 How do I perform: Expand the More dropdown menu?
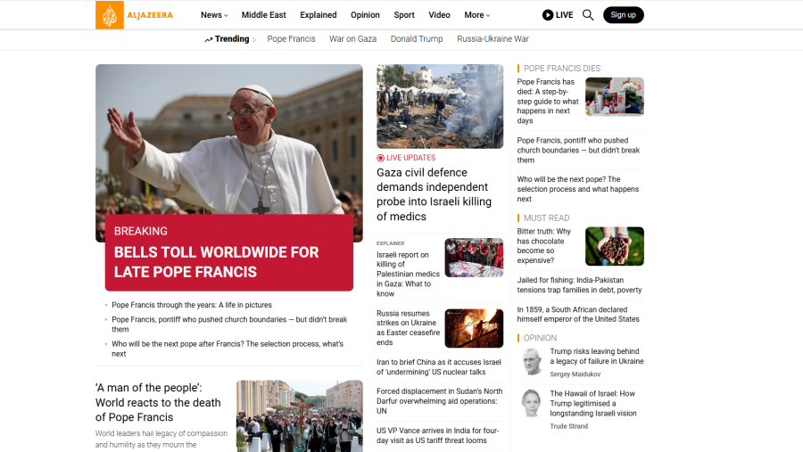tap(476, 15)
